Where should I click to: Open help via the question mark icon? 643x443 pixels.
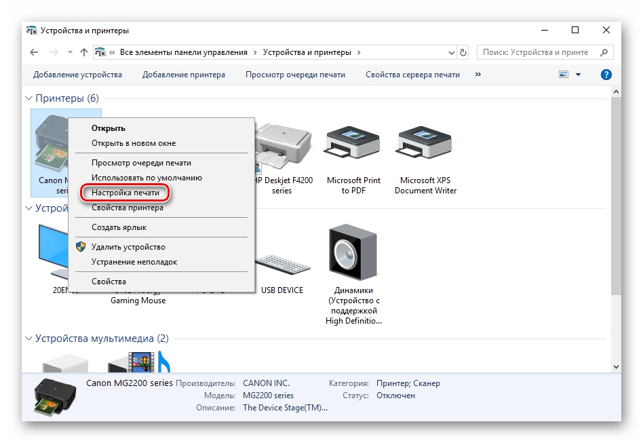(x=606, y=75)
